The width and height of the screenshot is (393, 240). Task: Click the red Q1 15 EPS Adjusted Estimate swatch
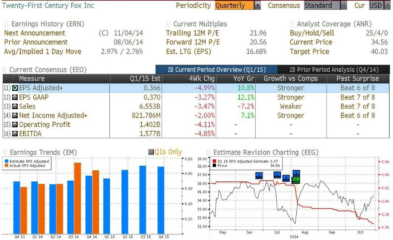point(214,161)
